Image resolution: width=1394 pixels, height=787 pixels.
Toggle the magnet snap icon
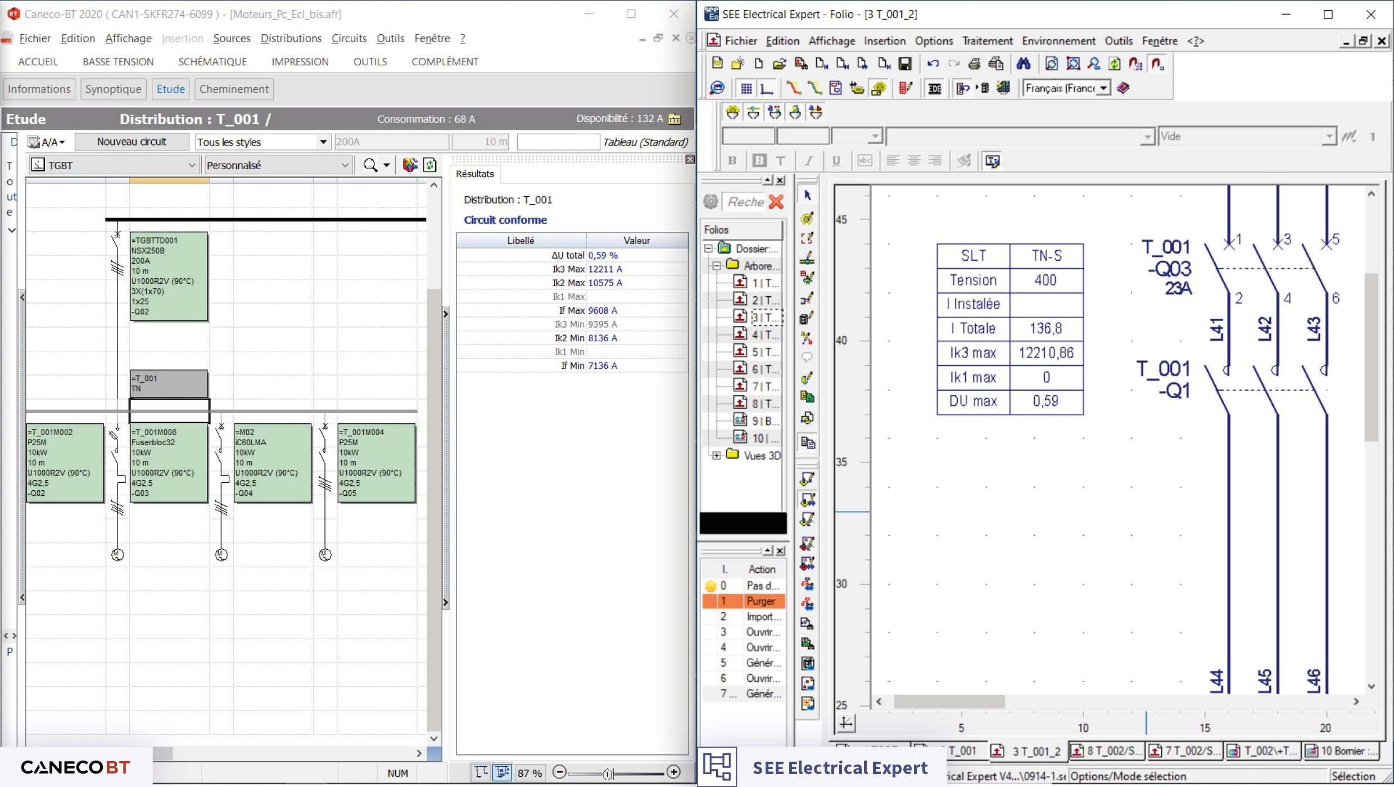pyautogui.click(x=1157, y=64)
